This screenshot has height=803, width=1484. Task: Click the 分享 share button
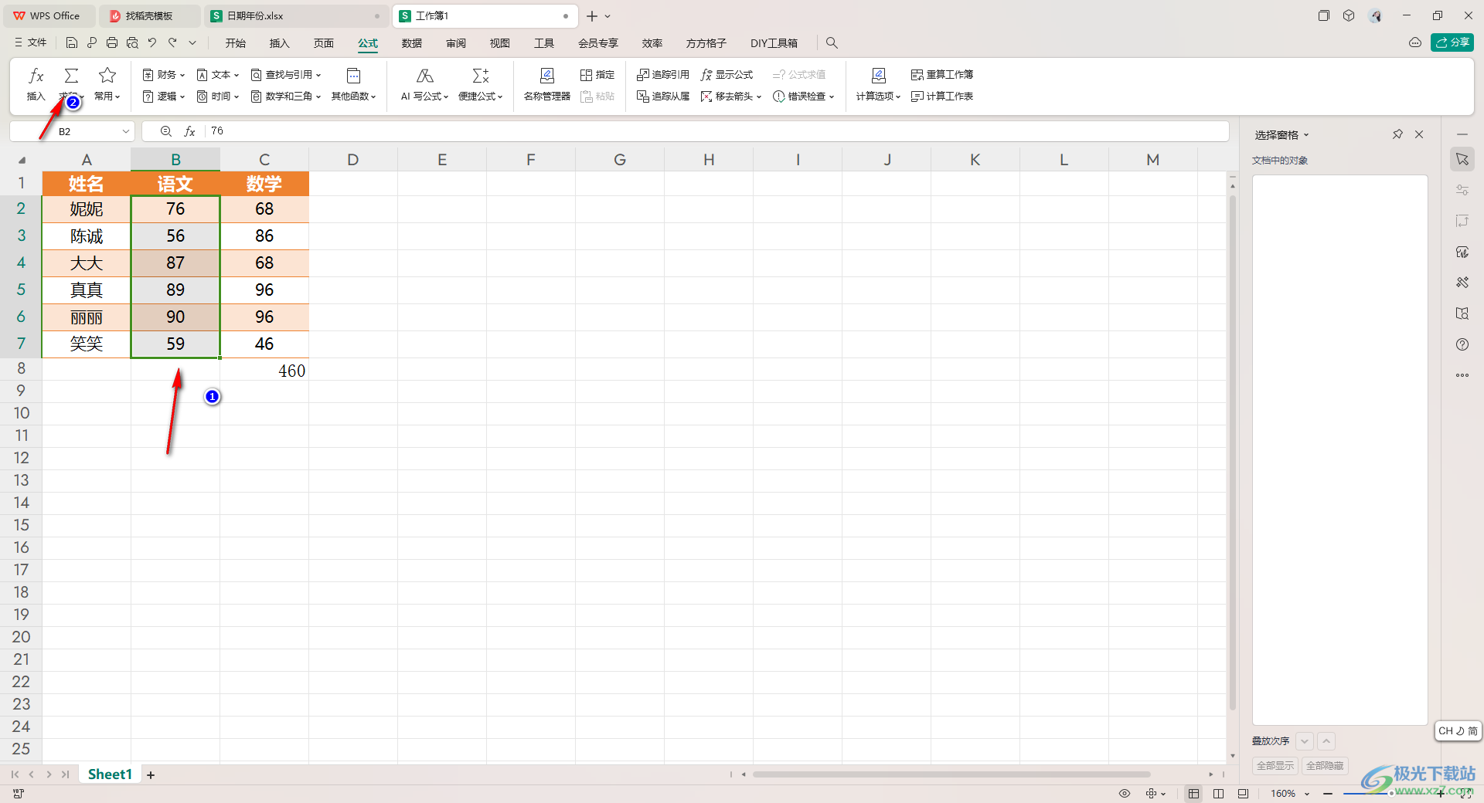pyautogui.click(x=1452, y=42)
